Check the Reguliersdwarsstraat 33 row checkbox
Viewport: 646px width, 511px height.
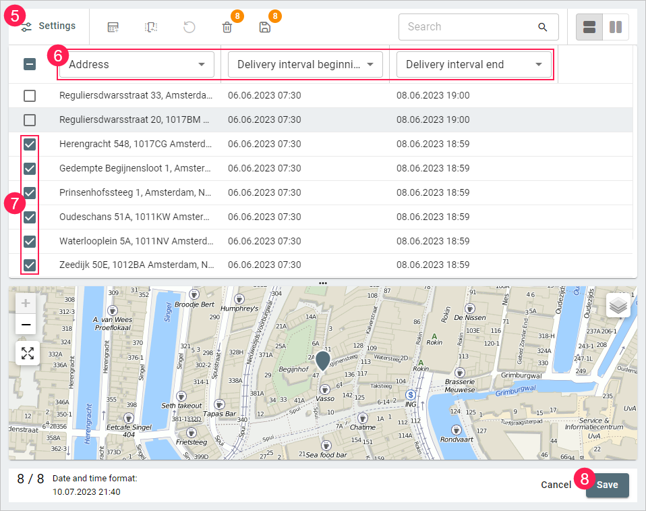(30, 96)
